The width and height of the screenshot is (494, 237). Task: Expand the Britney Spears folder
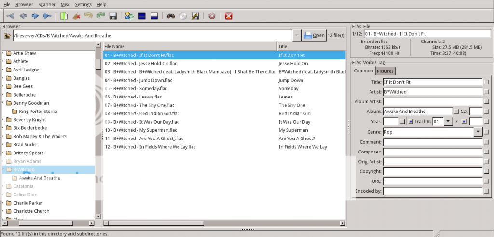coord(3,153)
